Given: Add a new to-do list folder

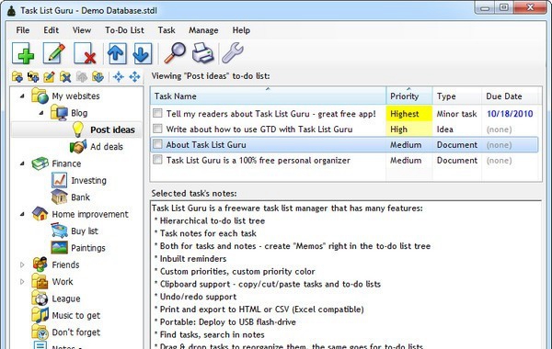Looking at the screenshot, I should tap(17, 76).
